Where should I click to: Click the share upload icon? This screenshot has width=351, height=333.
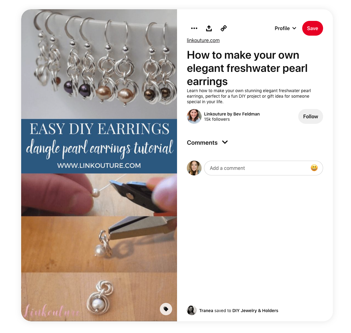click(209, 28)
